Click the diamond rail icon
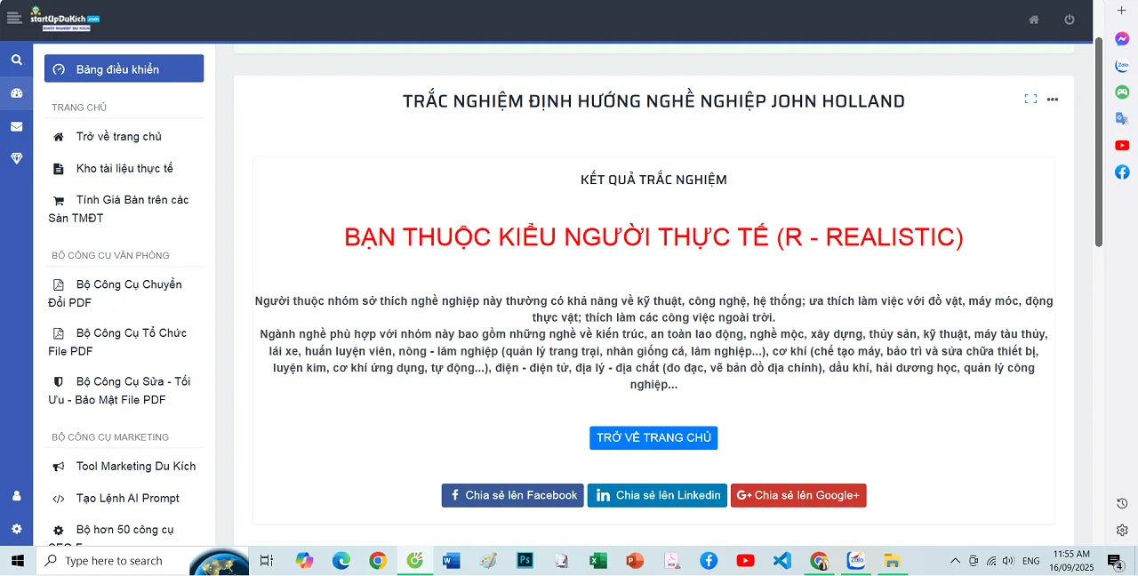This screenshot has width=1138, height=576. click(16, 158)
